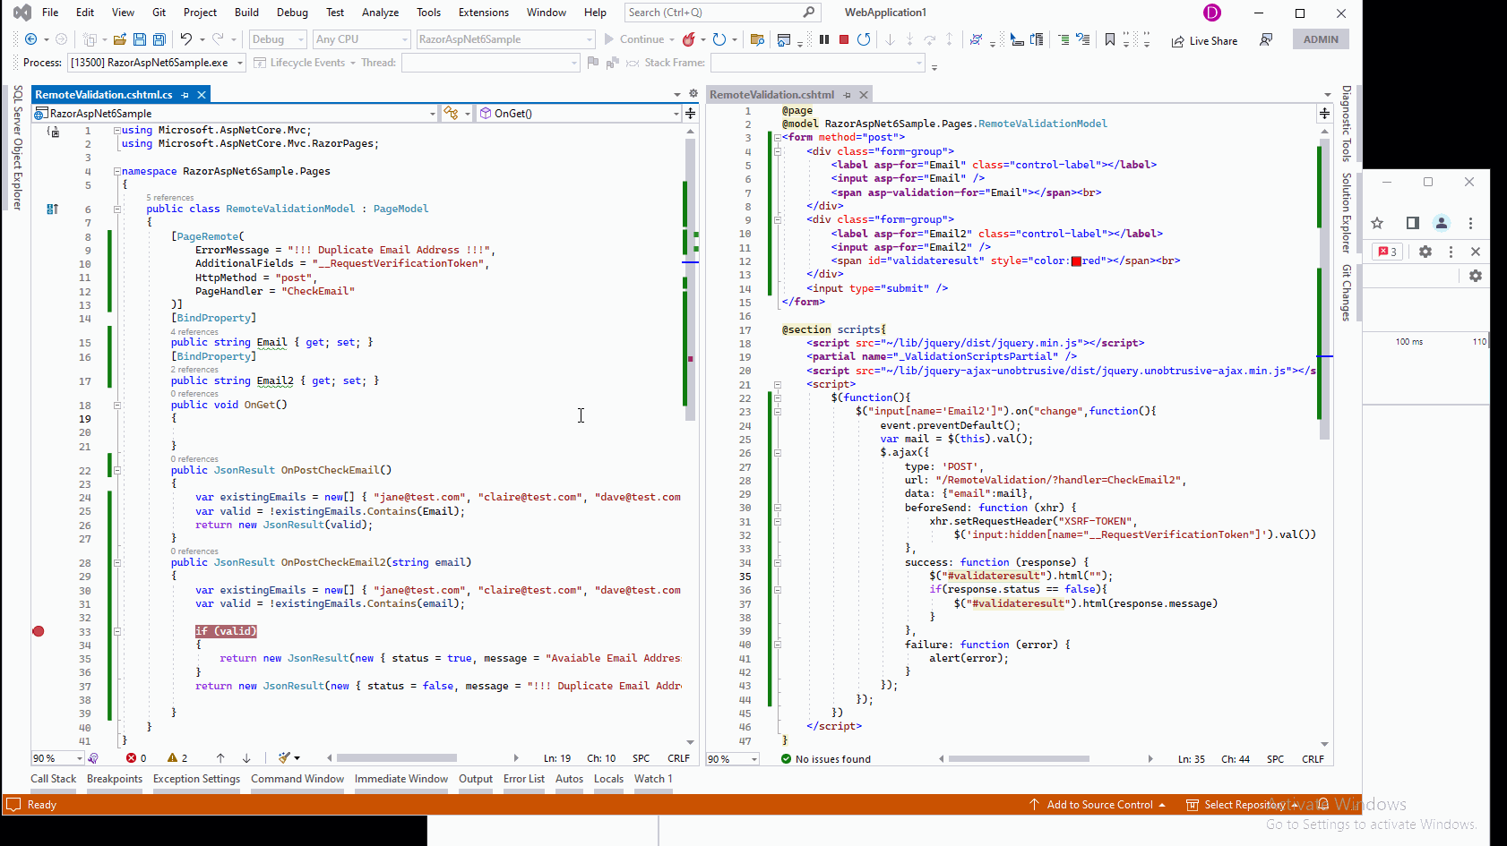Click the Live Share button
Image resolution: width=1507 pixels, height=846 pixels.
[1204, 41]
